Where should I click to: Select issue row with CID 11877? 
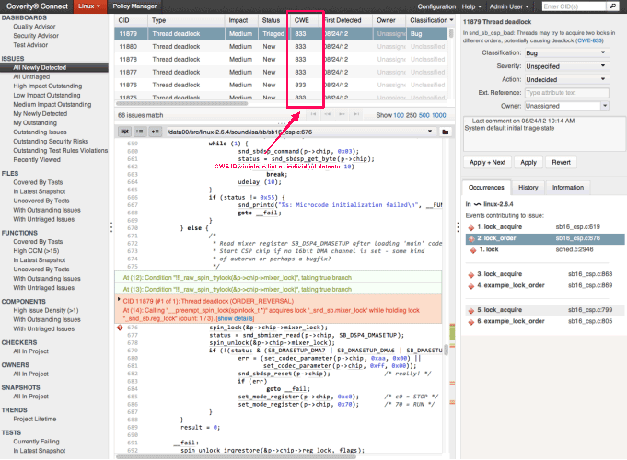(281, 72)
